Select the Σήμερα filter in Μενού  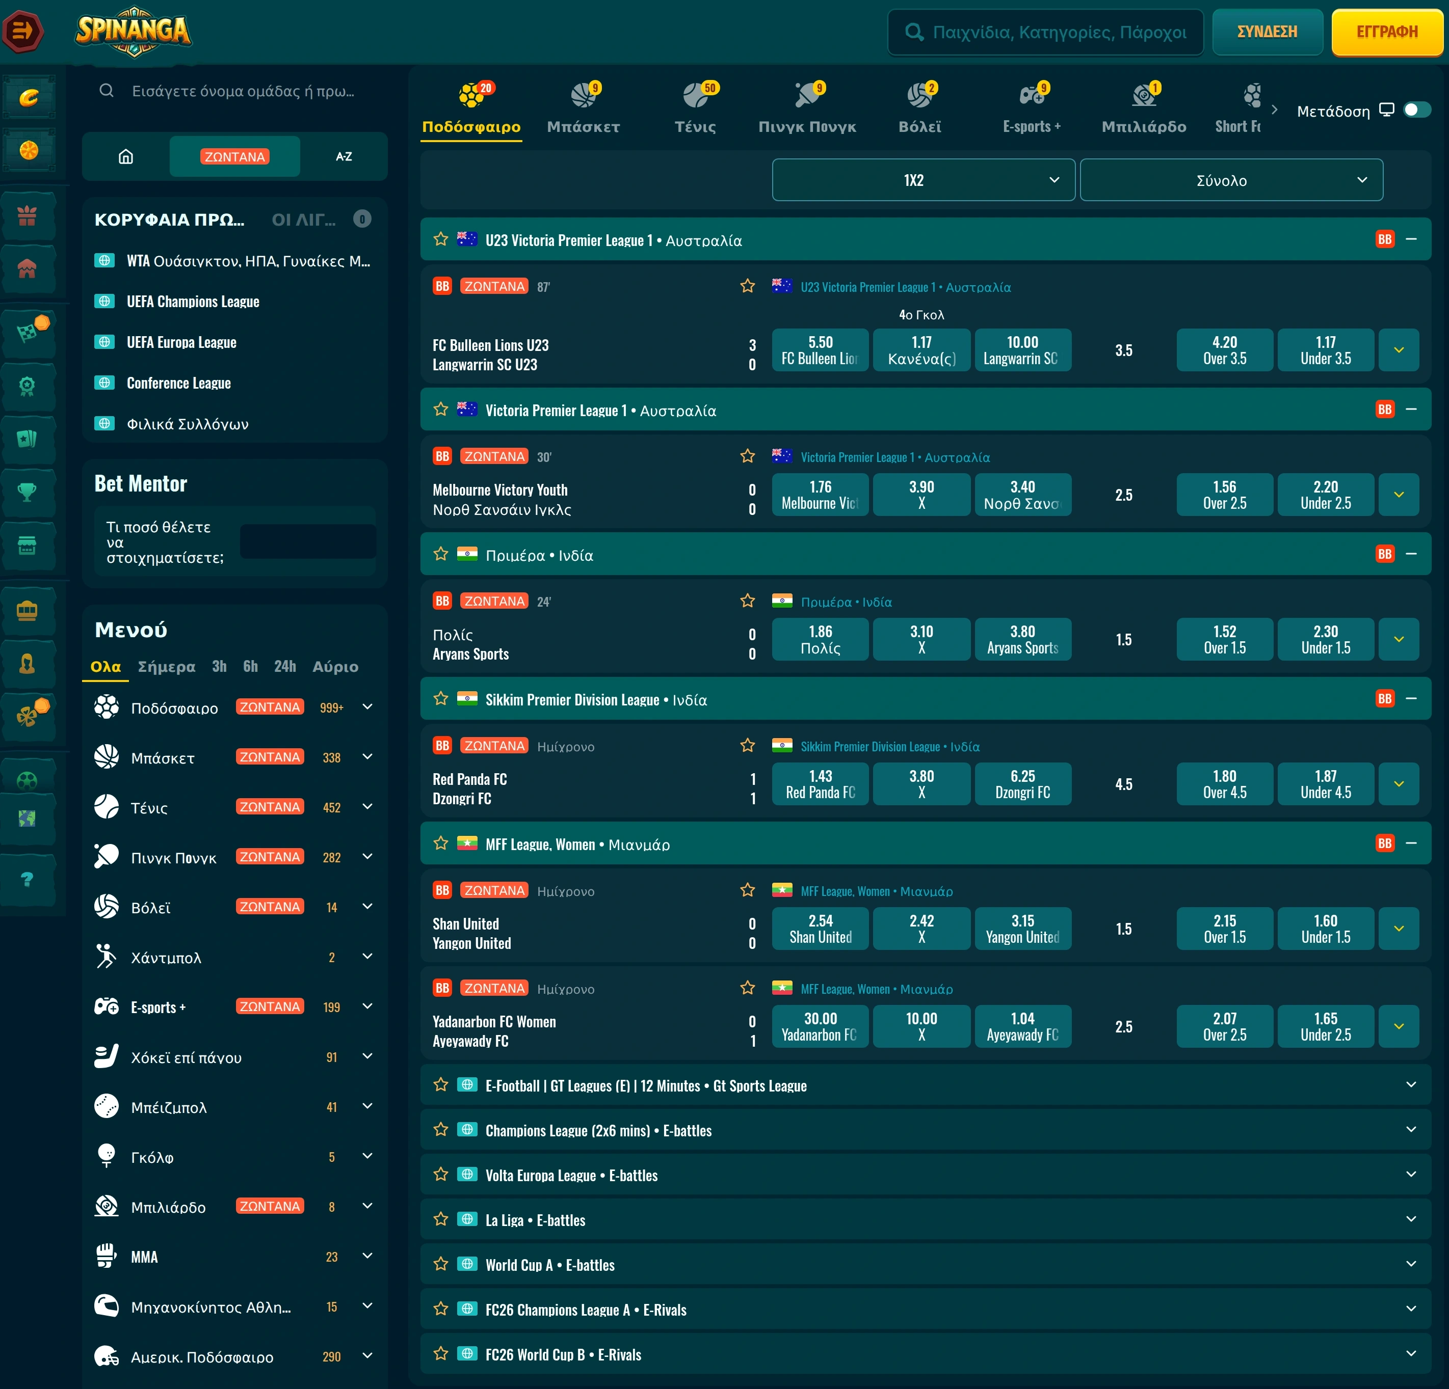pos(166,666)
